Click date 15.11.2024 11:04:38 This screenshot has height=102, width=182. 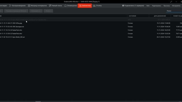coord(164,23)
